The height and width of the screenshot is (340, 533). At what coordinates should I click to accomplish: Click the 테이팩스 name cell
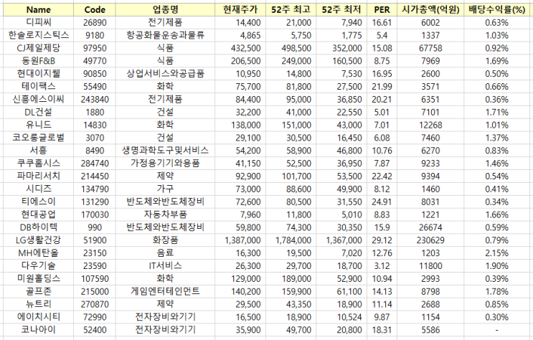tap(39, 87)
